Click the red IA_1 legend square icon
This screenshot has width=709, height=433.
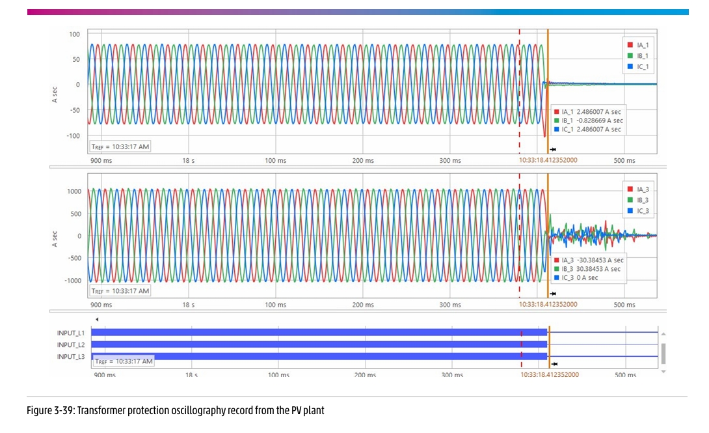click(x=630, y=46)
